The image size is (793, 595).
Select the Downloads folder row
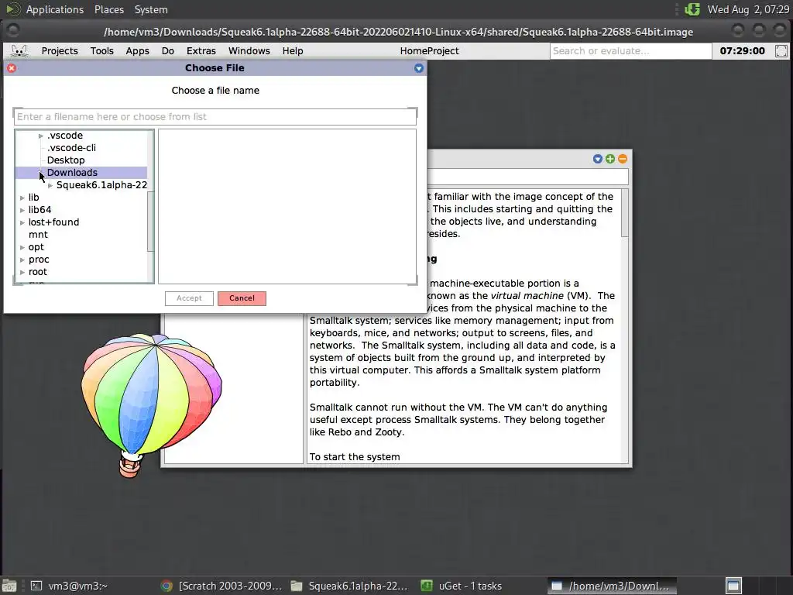pos(81,173)
